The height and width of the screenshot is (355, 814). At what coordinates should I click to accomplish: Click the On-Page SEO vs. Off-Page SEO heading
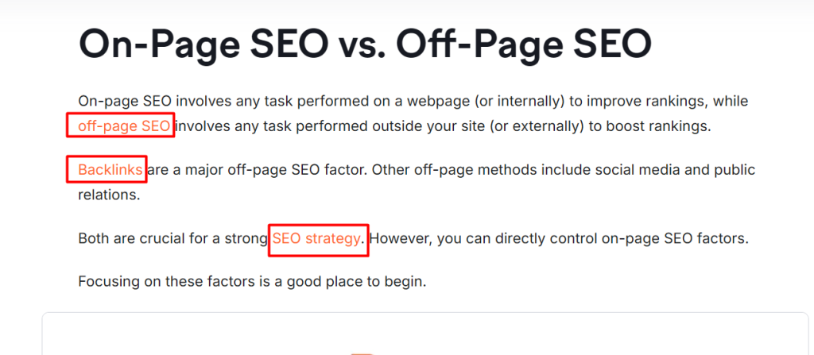point(365,44)
